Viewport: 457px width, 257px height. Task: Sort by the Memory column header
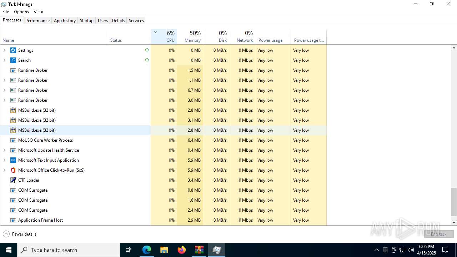tap(190, 37)
